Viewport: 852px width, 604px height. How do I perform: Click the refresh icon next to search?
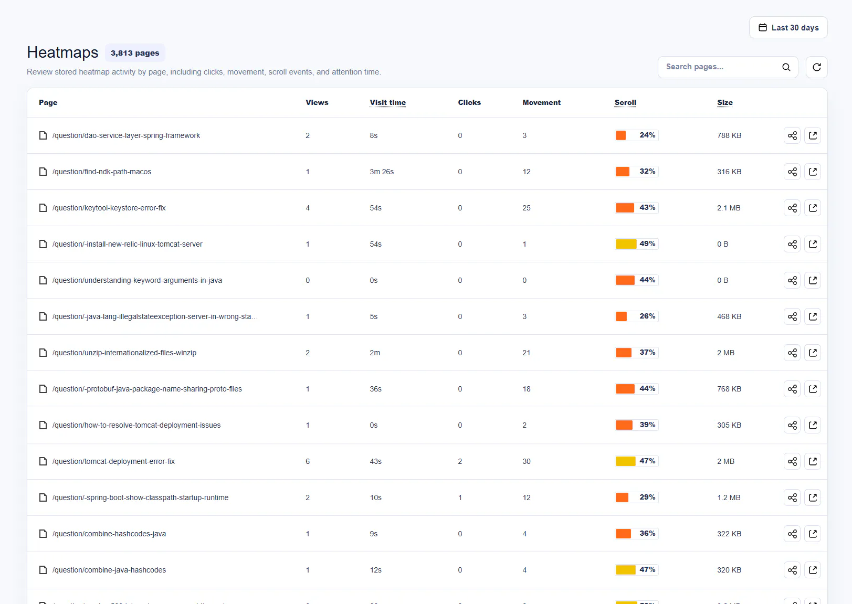[816, 67]
